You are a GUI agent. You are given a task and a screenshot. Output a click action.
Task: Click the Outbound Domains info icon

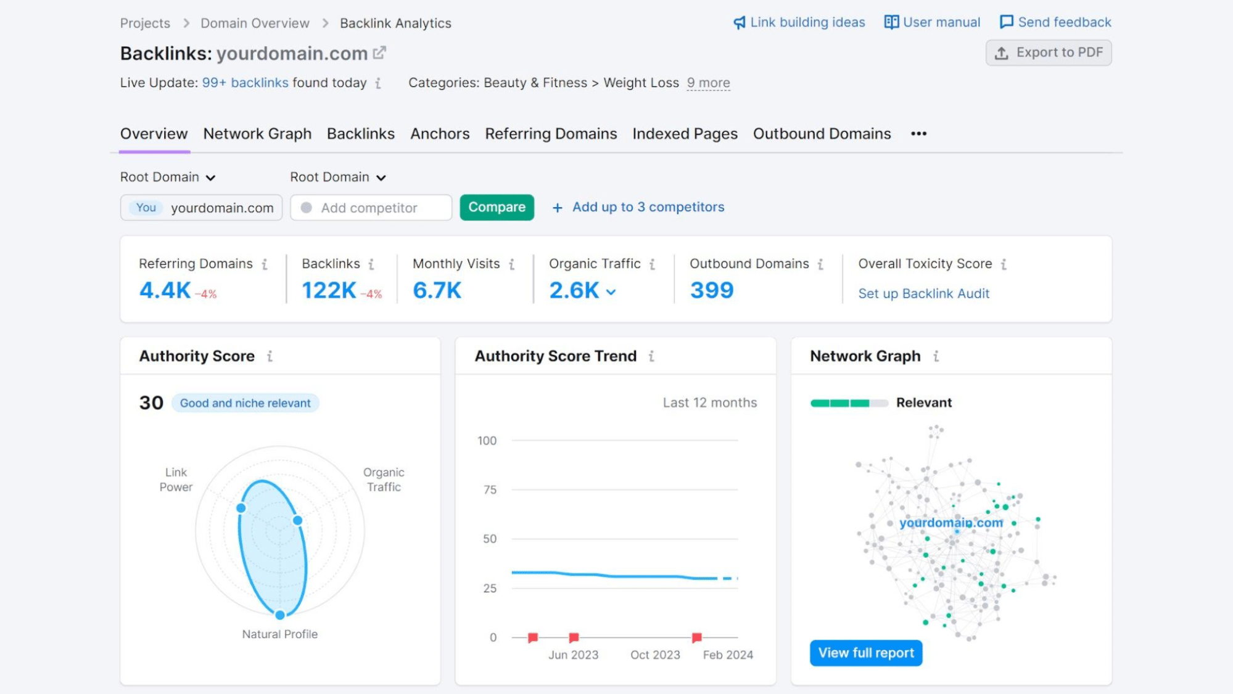[820, 264]
